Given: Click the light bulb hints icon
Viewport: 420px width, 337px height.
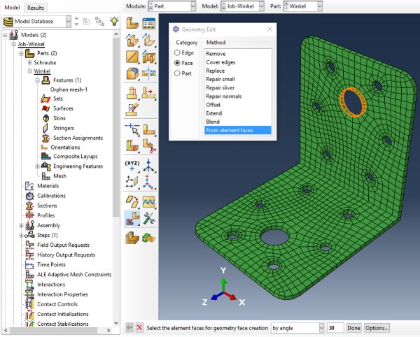Looking at the screenshot, I should [114, 21].
